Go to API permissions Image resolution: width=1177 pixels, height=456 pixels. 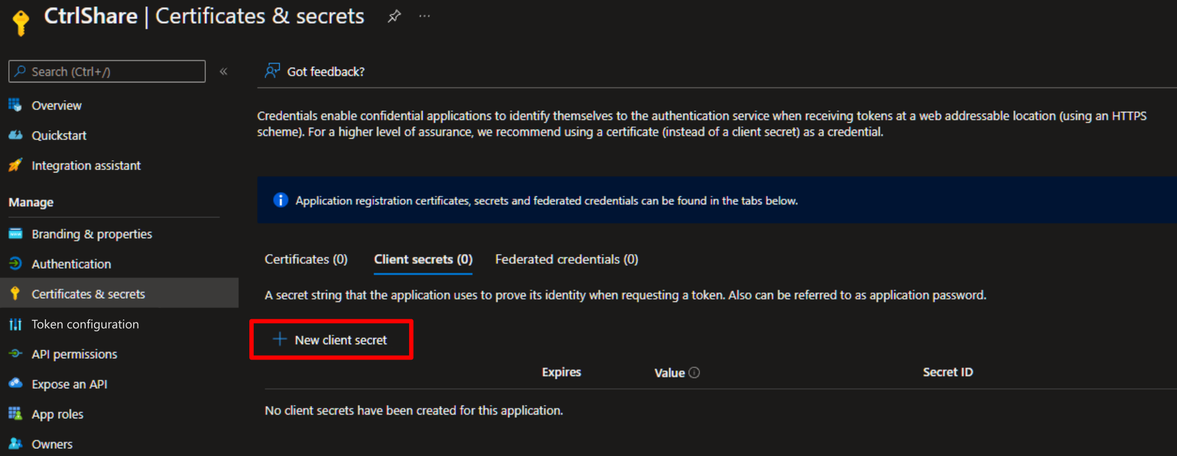[75, 354]
